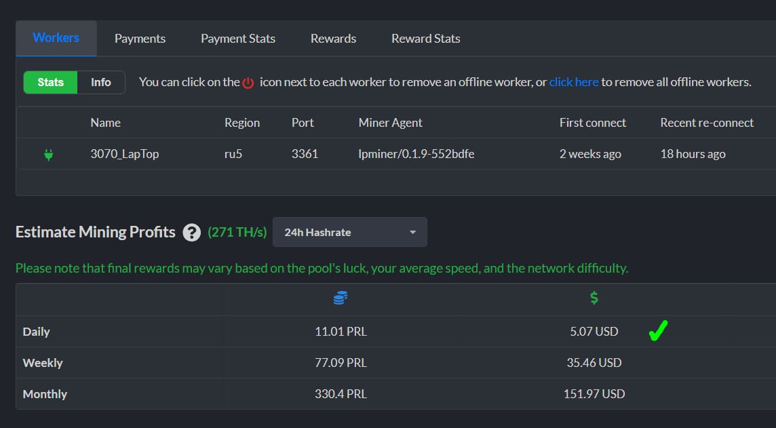Open the Payment Stats tab
The height and width of the screenshot is (428, 776).
click(238, 39)
